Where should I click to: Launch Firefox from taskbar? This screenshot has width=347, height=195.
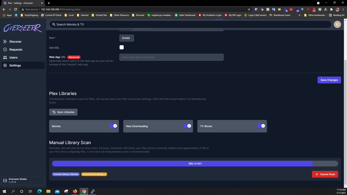click(75, 191)
